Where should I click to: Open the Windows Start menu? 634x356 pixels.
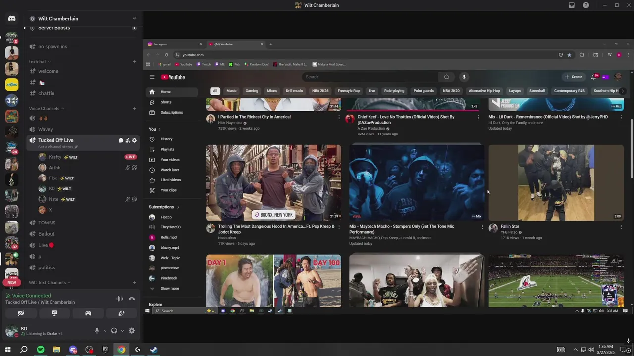tap(8, 350)
